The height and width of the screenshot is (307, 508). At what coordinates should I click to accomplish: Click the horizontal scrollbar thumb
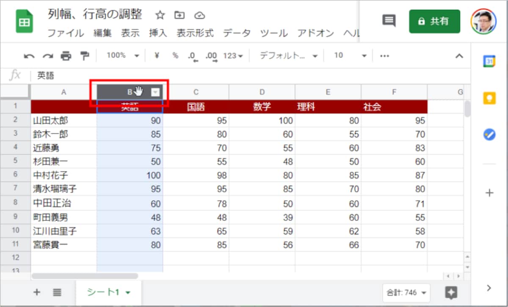point(85,276)
